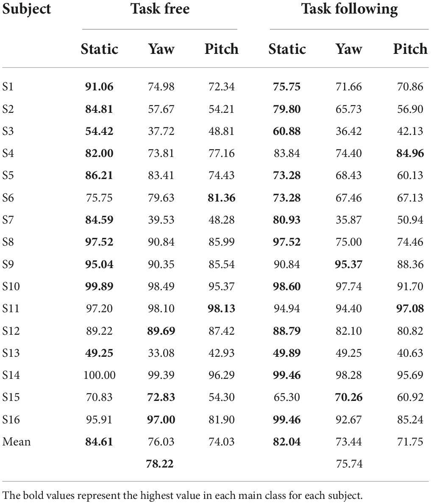Click the S10 value 99.89
The height and width of the screenshot is (504, 431).
pyautogui.click(x=99, y=286)
